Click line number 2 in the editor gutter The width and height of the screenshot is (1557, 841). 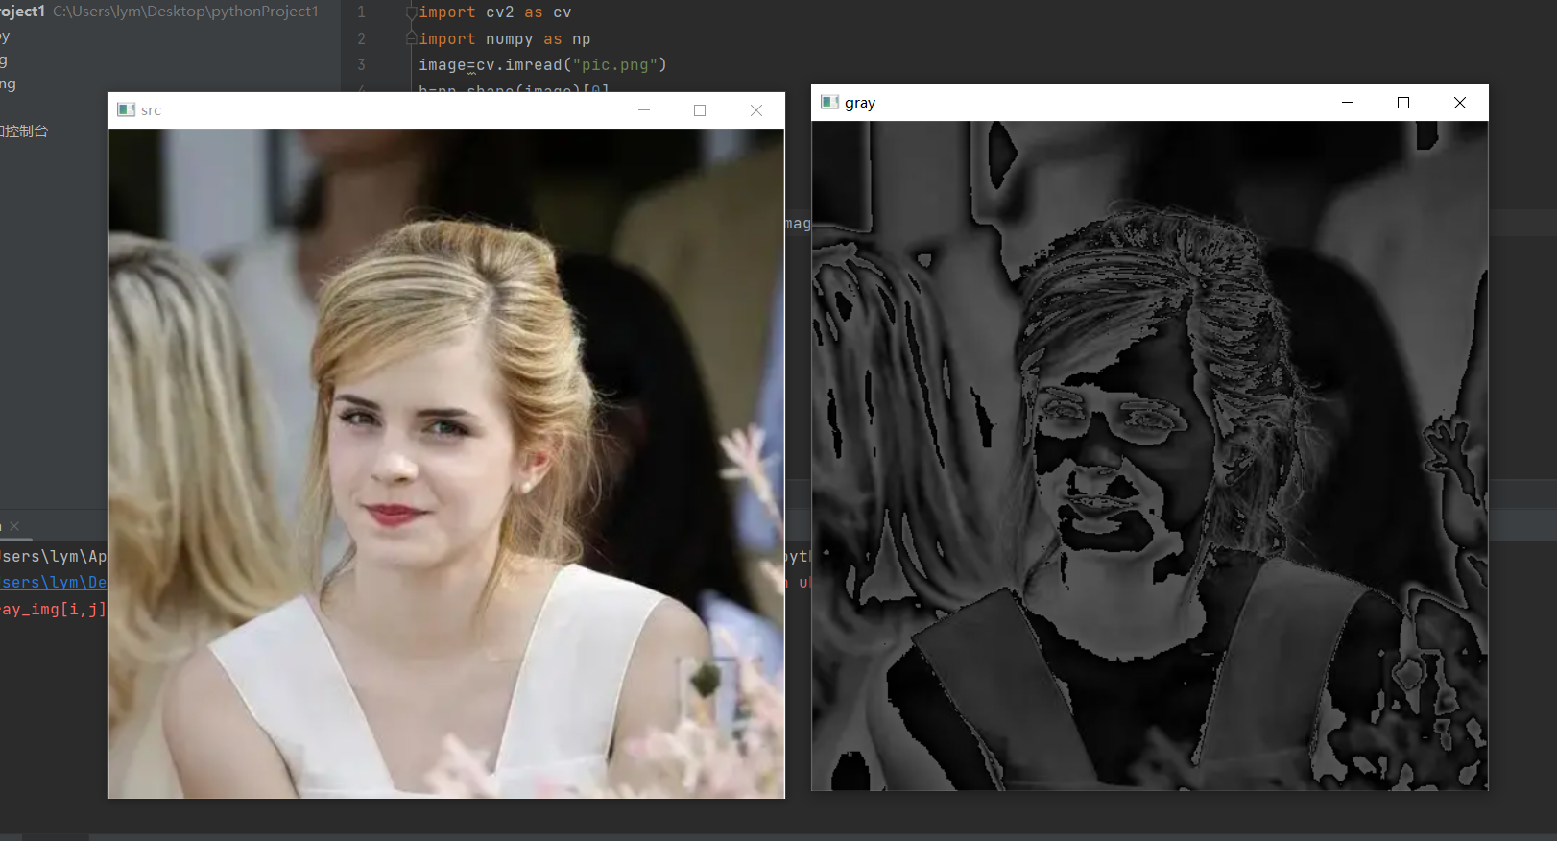(361, 39)
